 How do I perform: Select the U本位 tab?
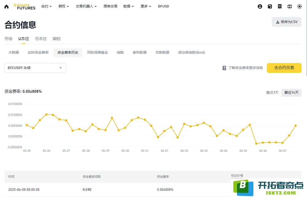pyautogui.click(x=24, y=39)
